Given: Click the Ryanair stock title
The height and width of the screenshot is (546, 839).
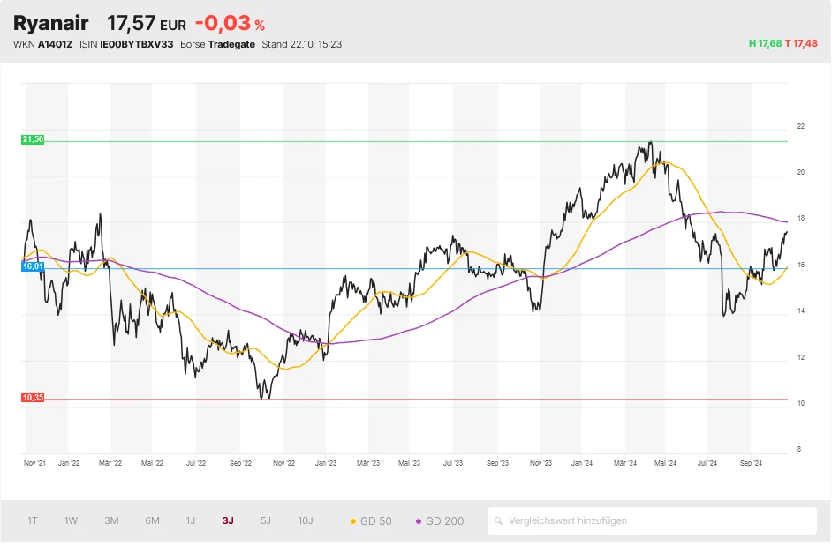Looking at the screenshot, I should coord(51,23).
